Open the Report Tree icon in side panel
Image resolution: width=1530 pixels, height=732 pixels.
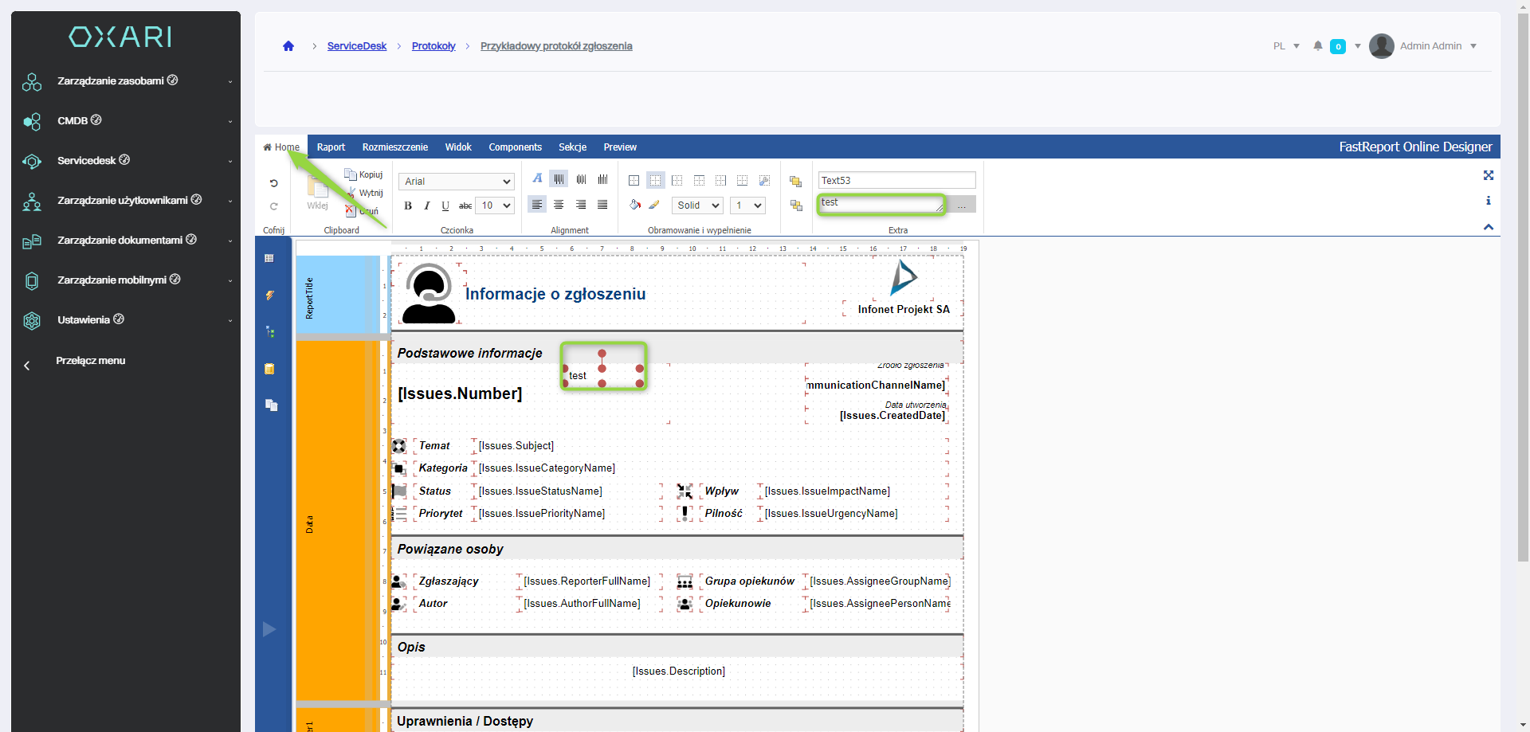(270, 332)
